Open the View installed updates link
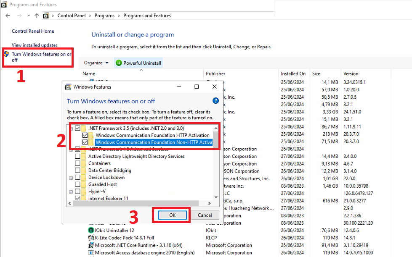The height and width of the screenshot is (257, 412). pyautogui.click(x=35, y=45)
